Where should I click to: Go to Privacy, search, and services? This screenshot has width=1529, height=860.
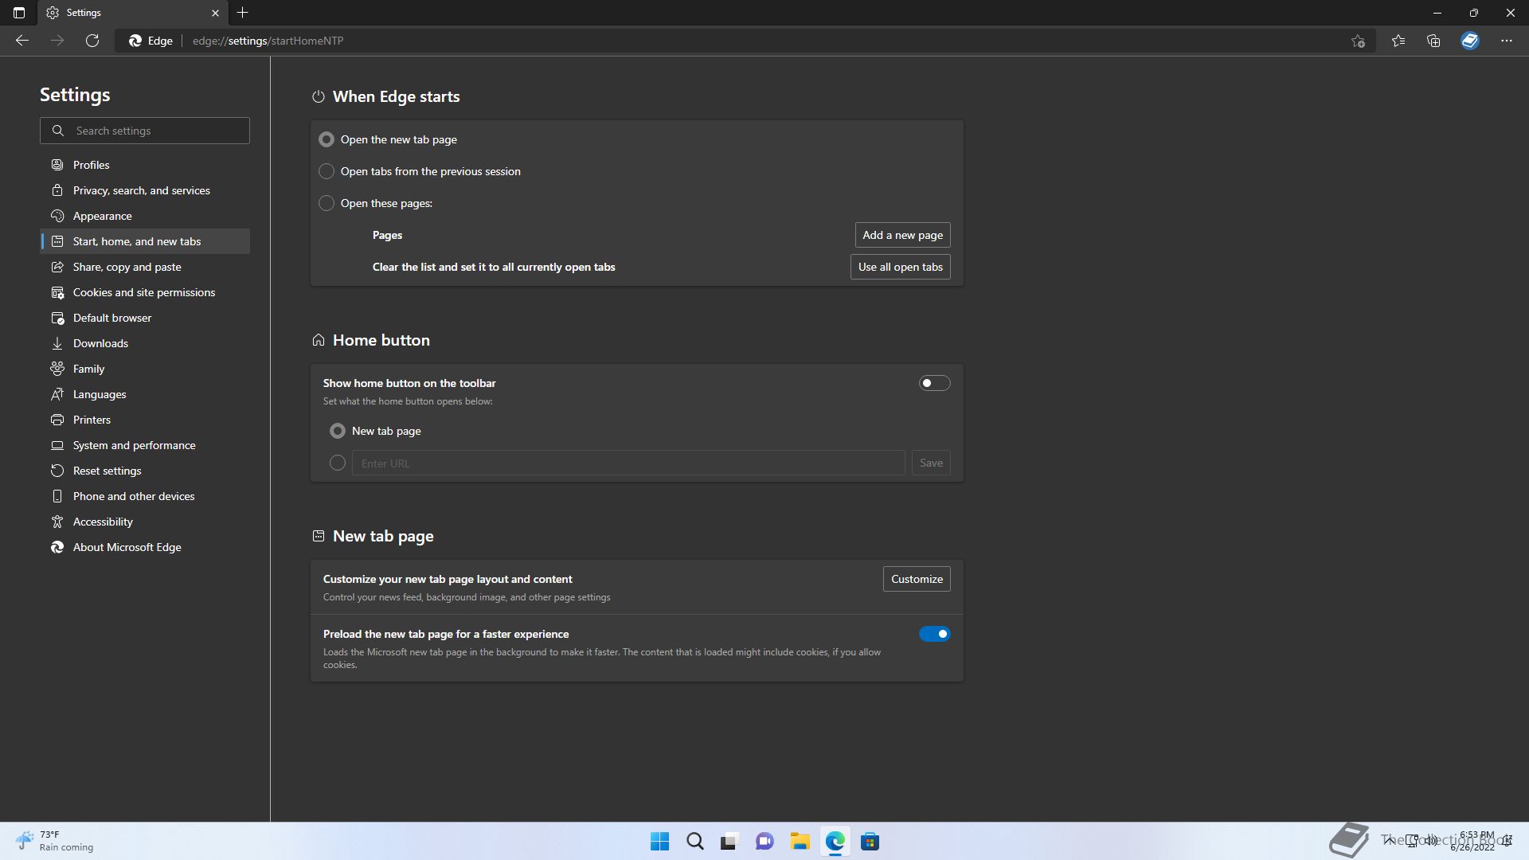coord(142,190)
